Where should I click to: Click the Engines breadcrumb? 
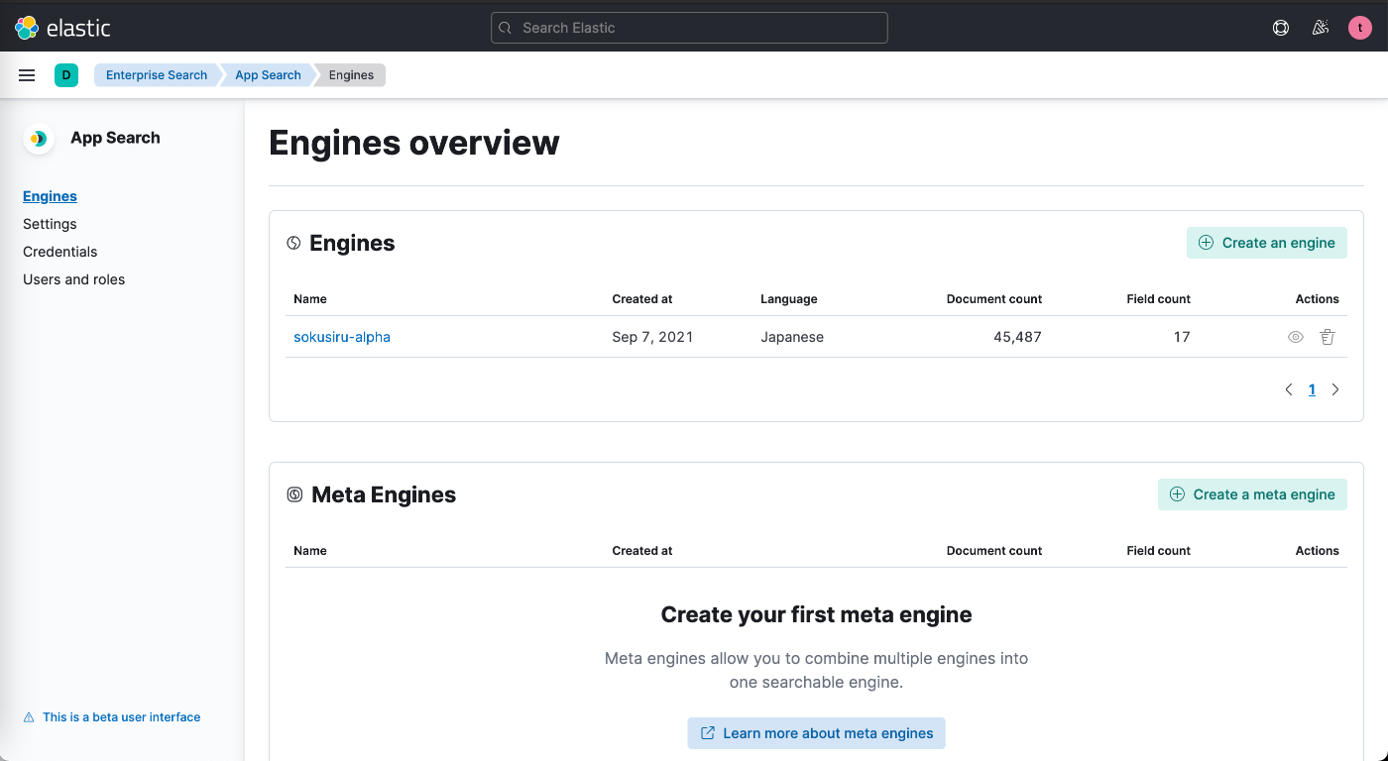coord(351,75)
